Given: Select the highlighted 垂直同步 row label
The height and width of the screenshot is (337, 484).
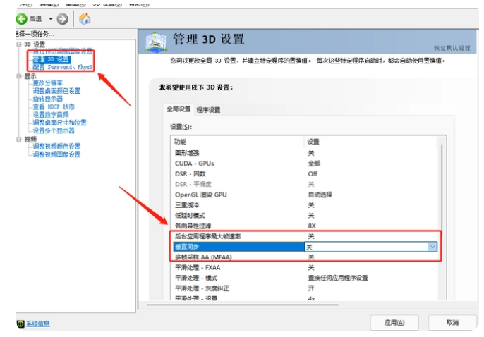Looking at the screenshot, I should pos(238,247).
